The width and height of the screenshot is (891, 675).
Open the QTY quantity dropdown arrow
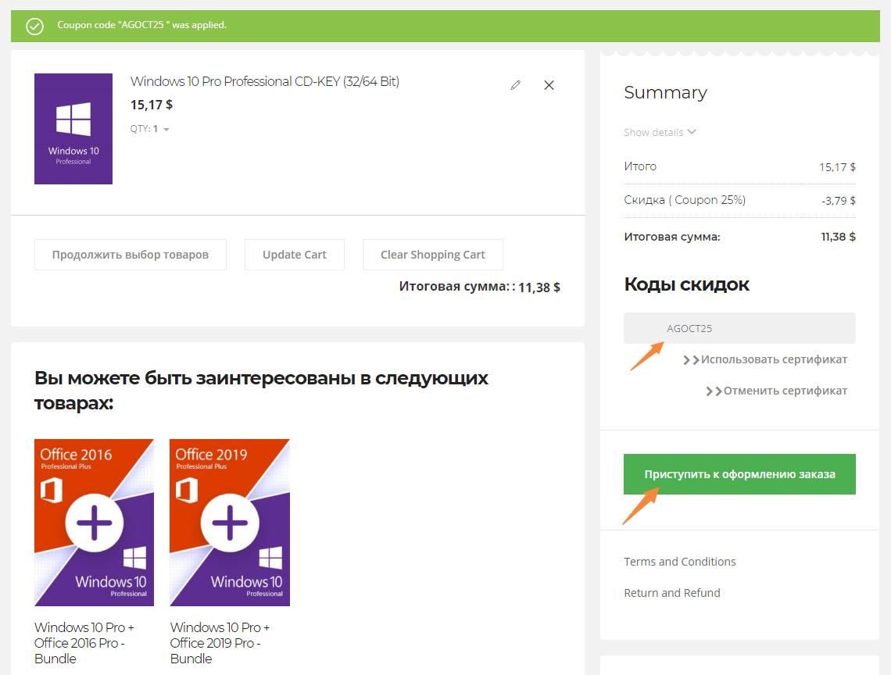[166, 130]
